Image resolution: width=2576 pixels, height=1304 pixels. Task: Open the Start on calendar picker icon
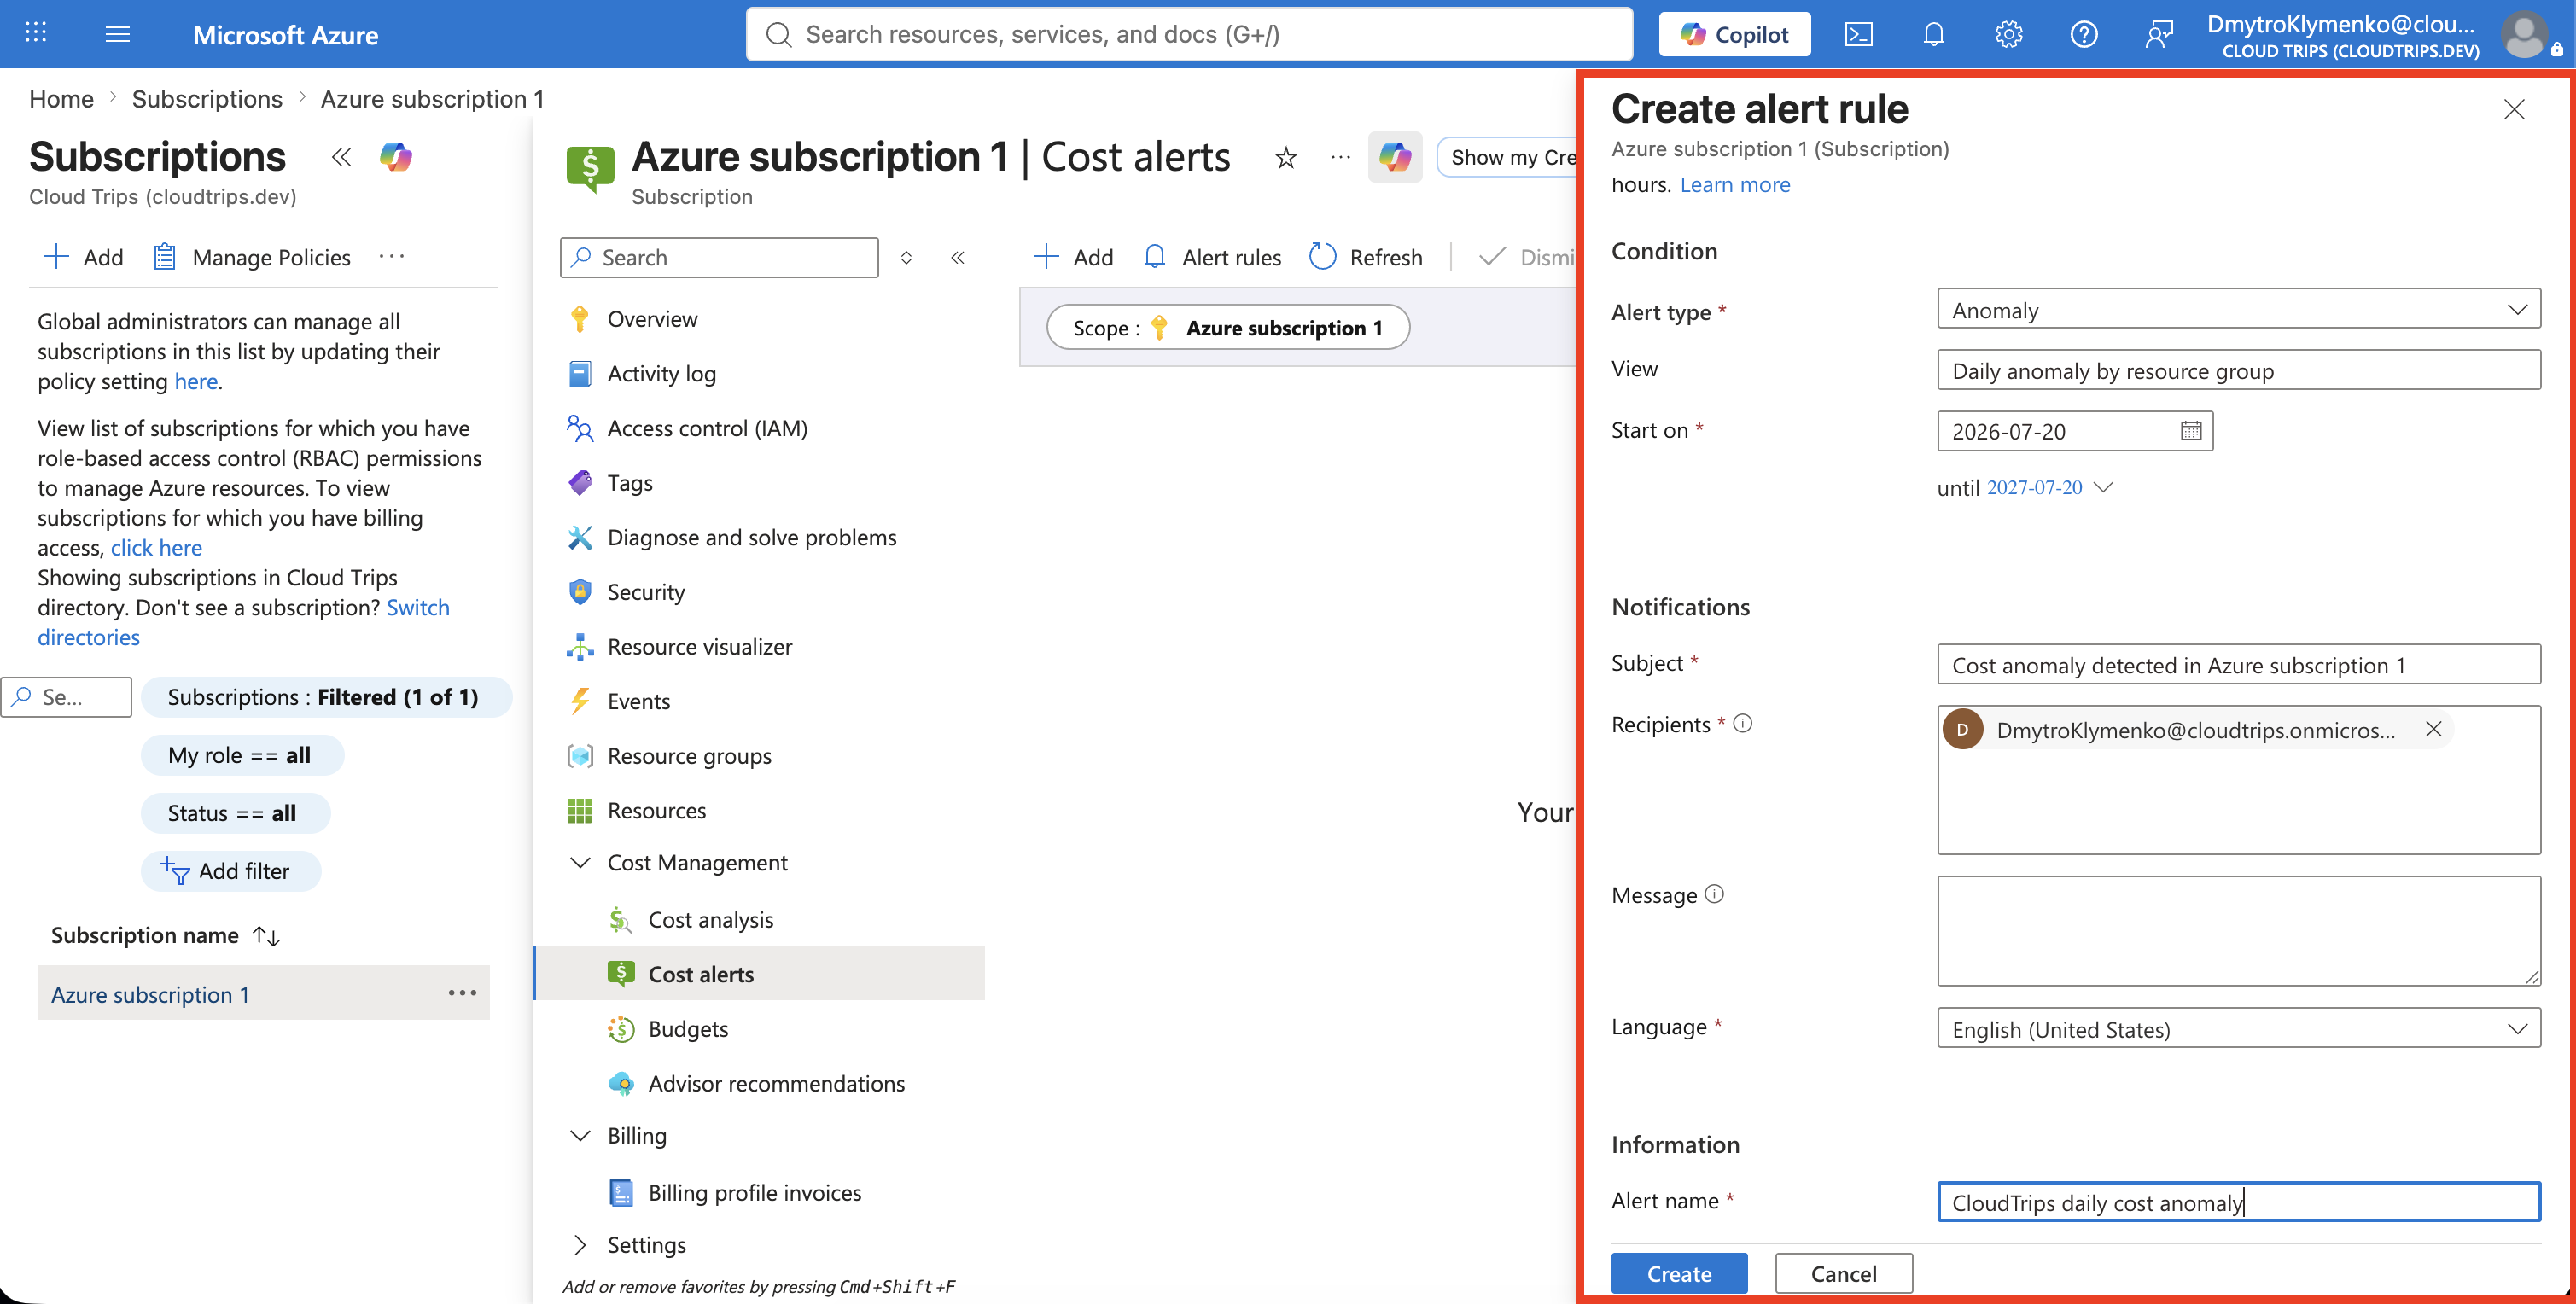pos(2190,430)
